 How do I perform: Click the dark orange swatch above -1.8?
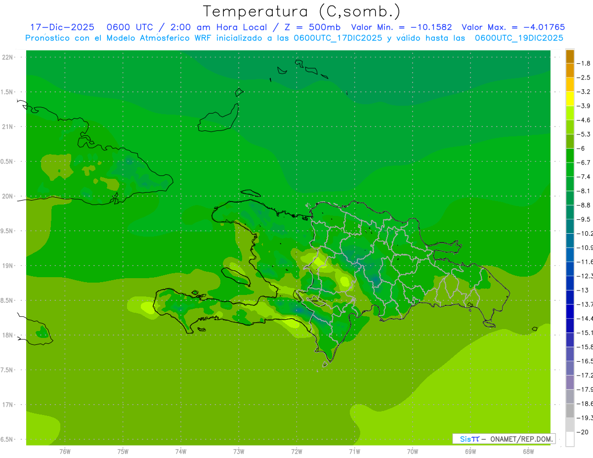[570, 56]
